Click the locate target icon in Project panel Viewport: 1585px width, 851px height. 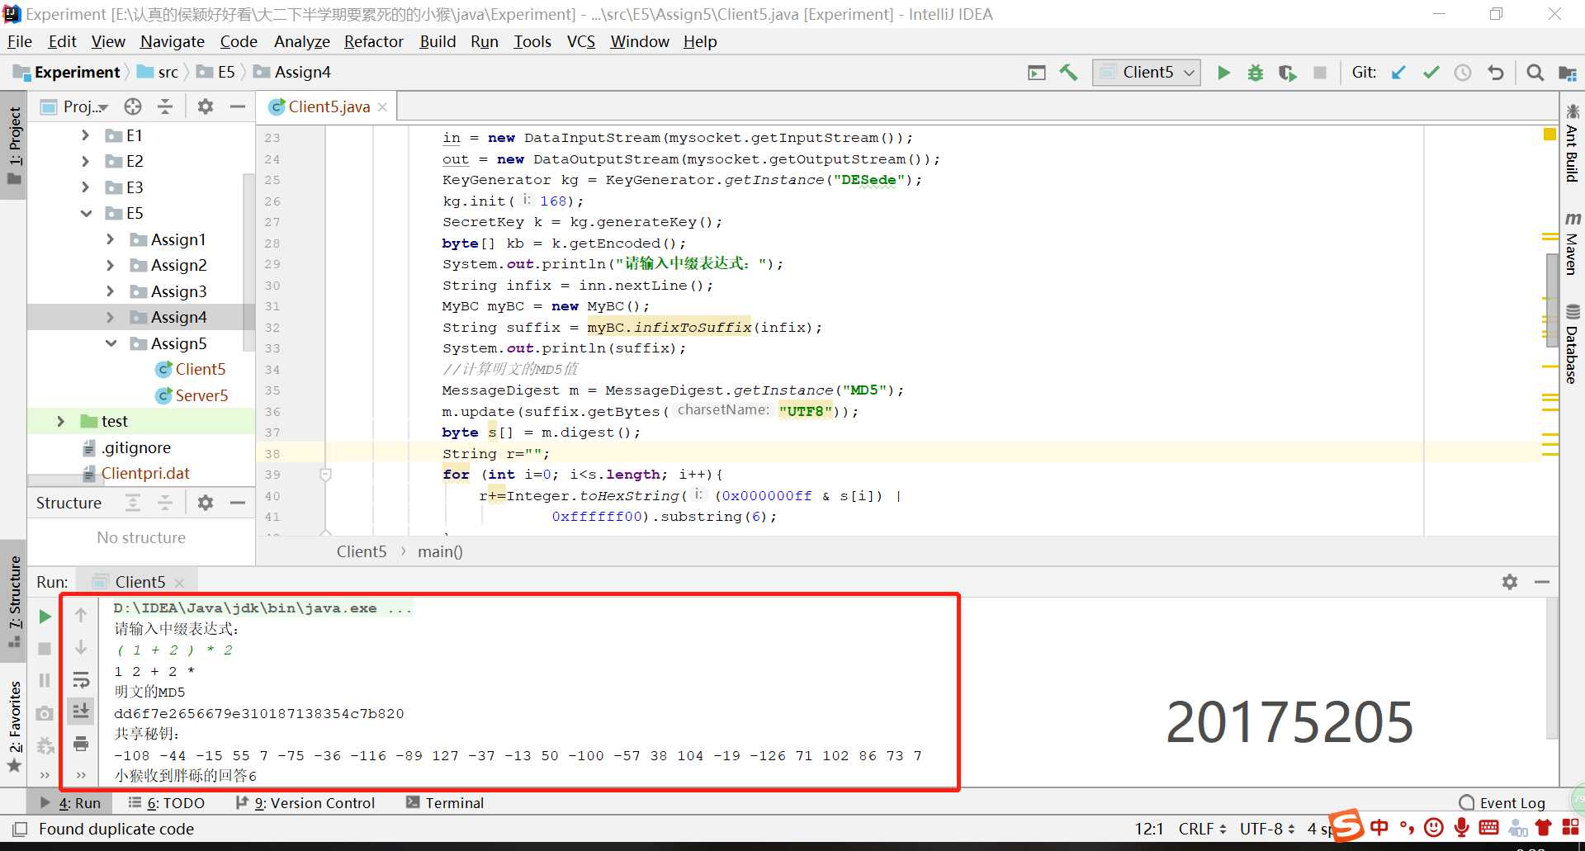[x=133, y=106]
